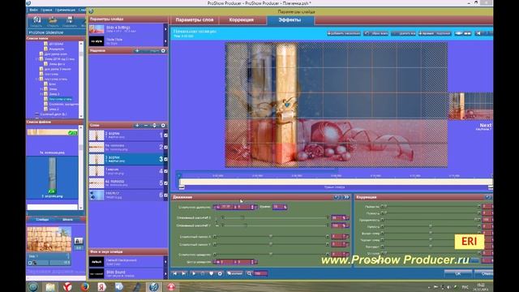
Task: Switch to the Шкала timeline tab
Action: [x=67, y=220]
